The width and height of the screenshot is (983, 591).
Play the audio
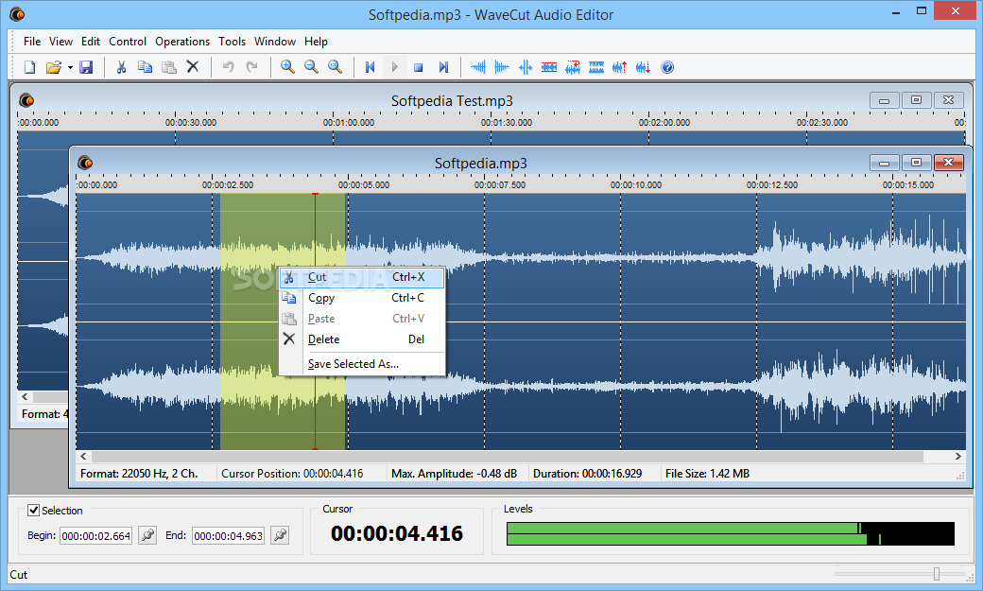tap(394, 67)
